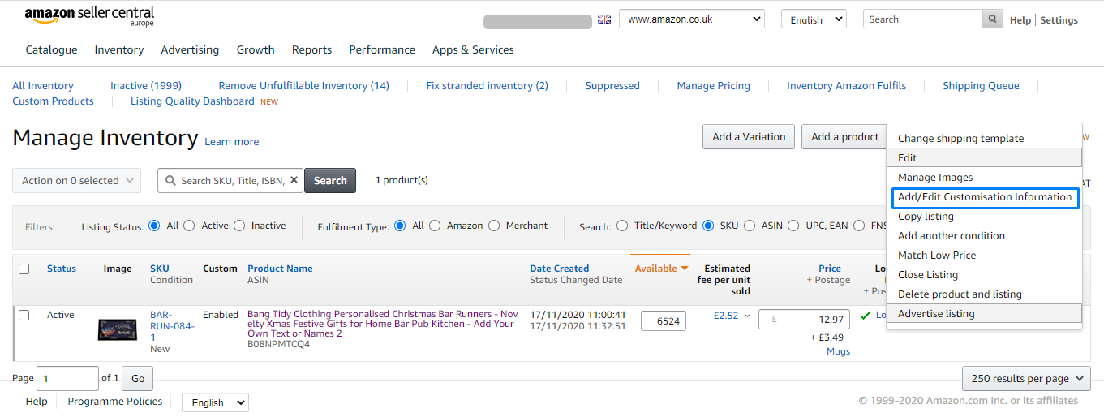1104x417 pixels.
Task: Click the UK flag icon
Action: click(x=604, y=19)
